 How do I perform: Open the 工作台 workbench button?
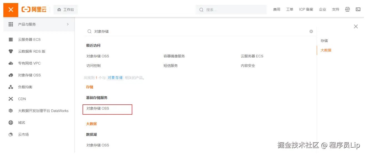66,9
